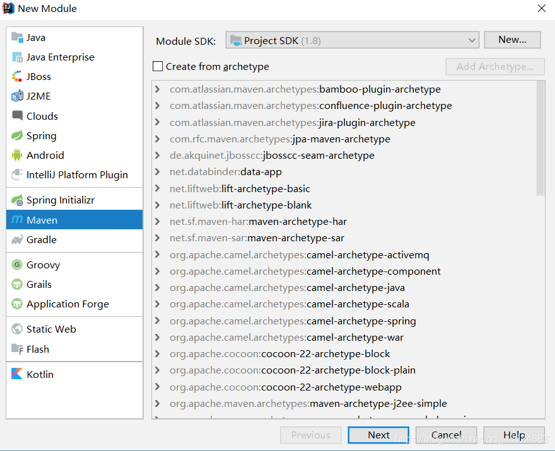The image size is (555, 451).
Task: Choose Gradle module type
Action: click(74, 239)
